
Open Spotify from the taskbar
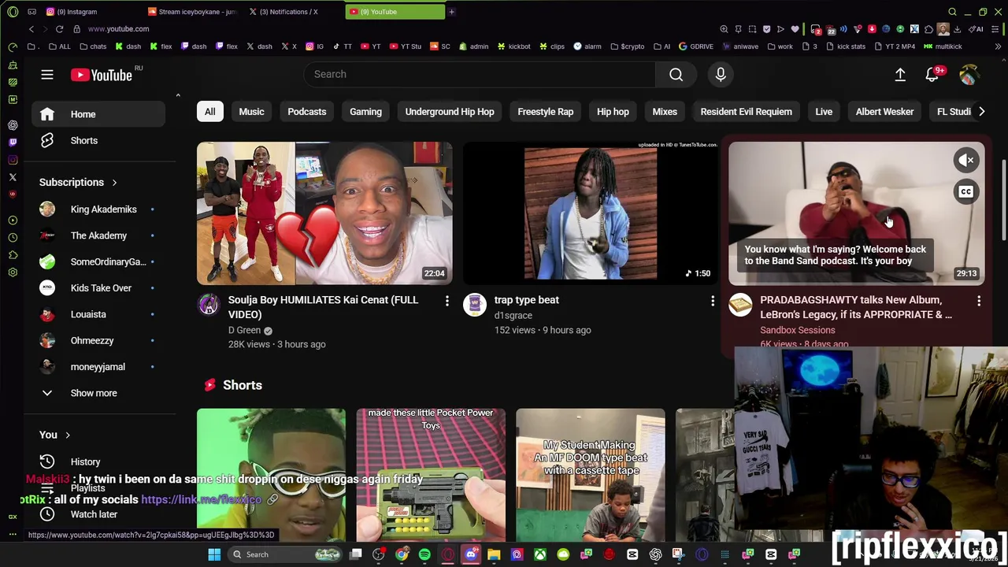point(425,554)
